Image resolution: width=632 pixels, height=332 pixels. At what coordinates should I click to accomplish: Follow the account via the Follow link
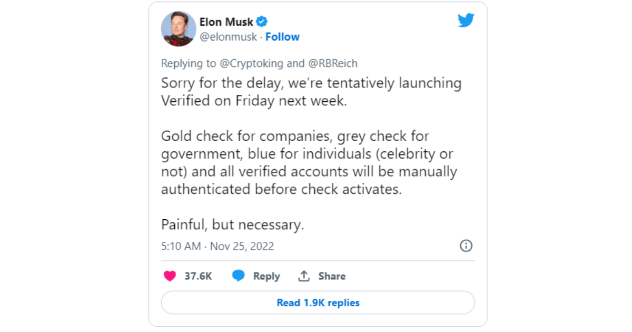(282, 37)
